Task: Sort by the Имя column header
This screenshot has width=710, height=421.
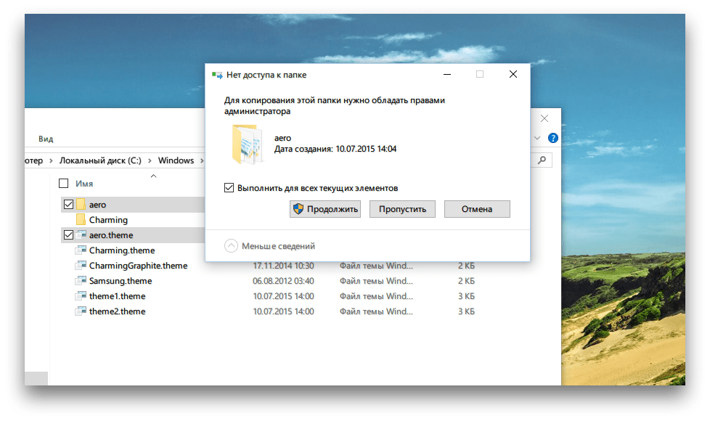Action: coord(84,184)
